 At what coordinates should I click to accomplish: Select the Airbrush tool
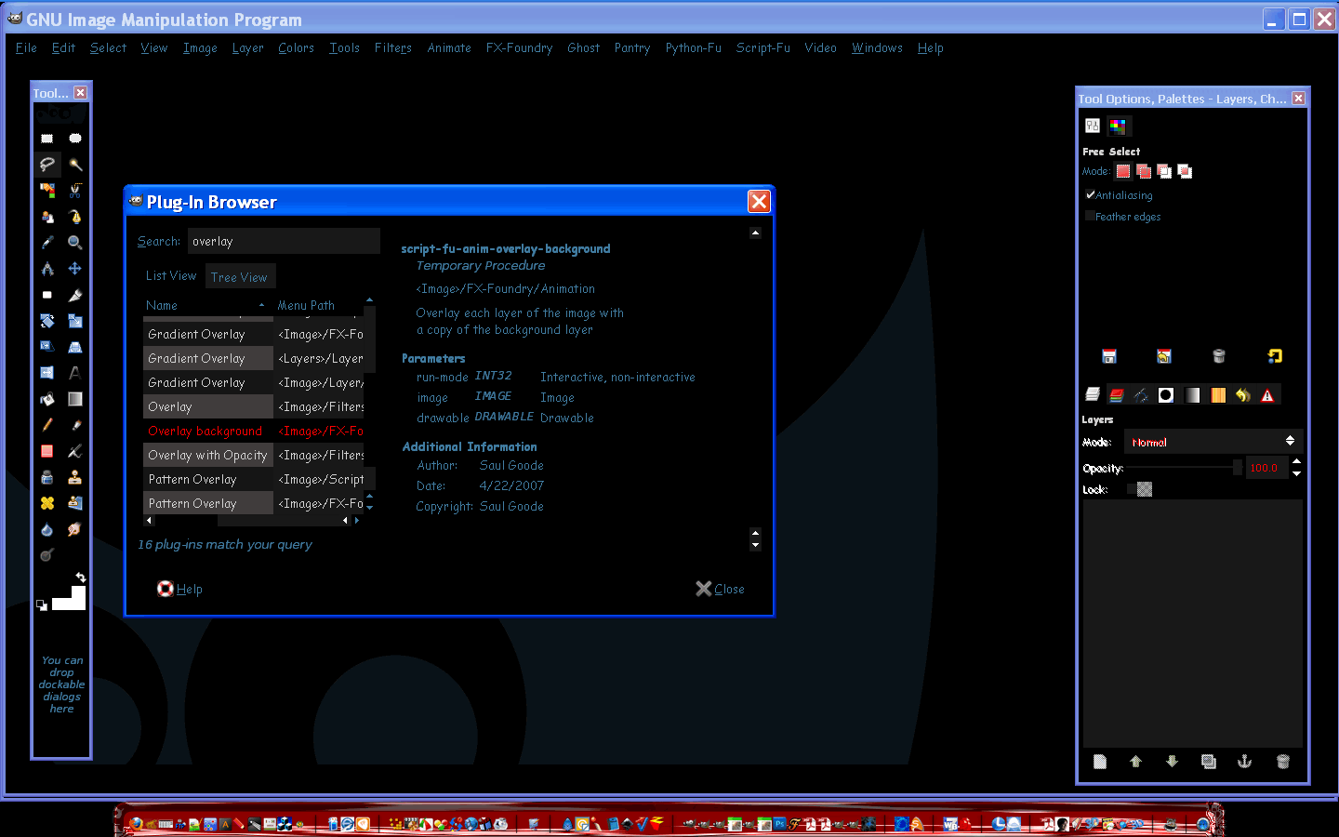pyautogui.click(x=75, y=451)
